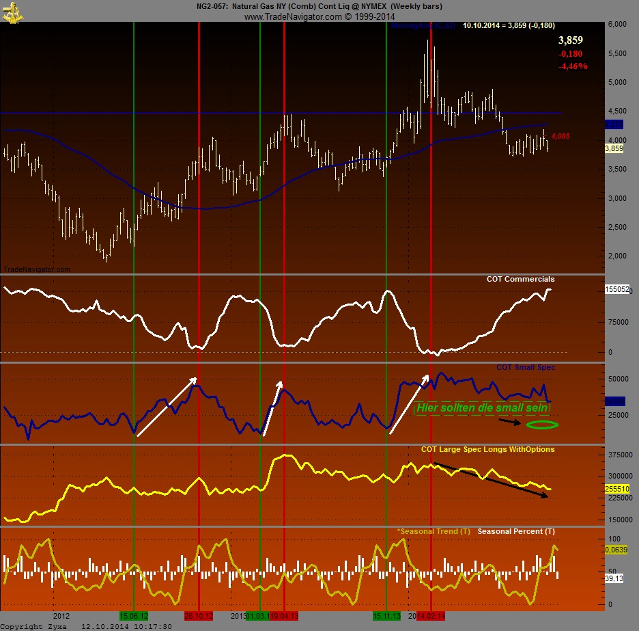
Task: Select the '01.03.1' green date marker
Action: point(257,616)
